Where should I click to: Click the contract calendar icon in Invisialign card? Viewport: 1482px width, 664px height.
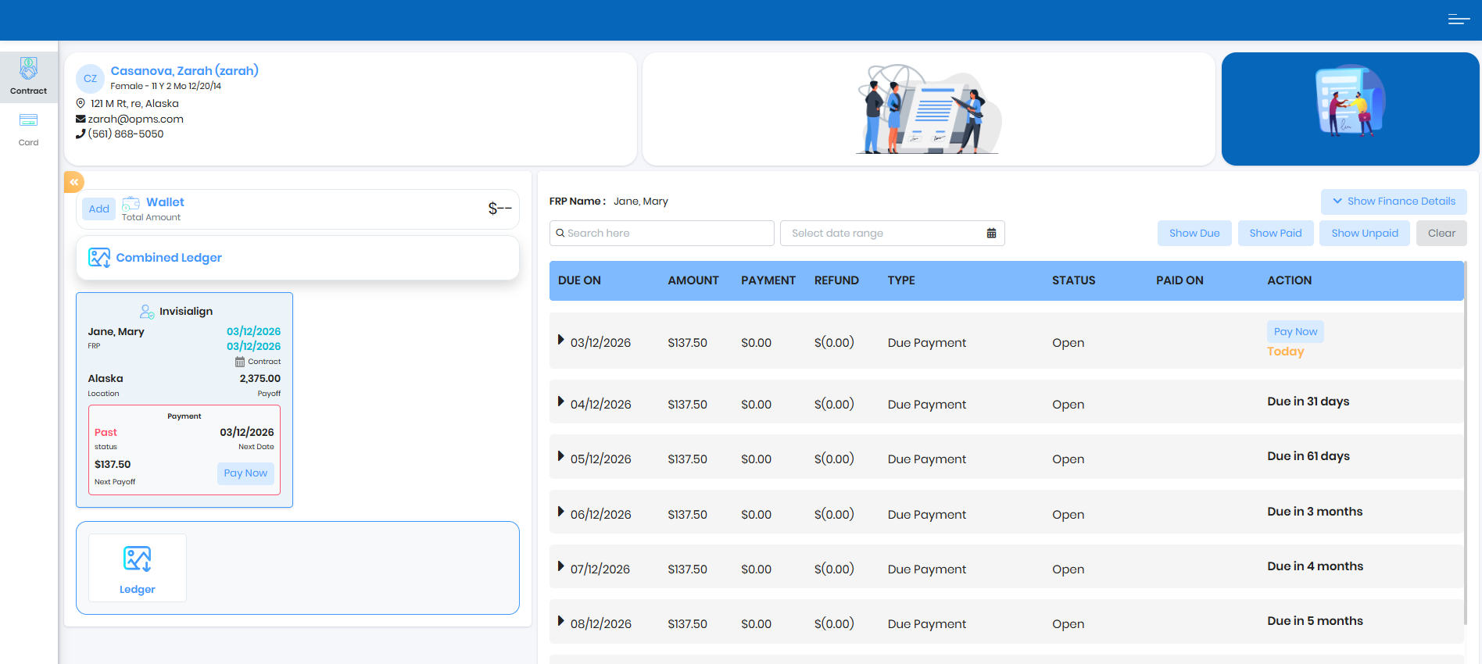point(240,362)
